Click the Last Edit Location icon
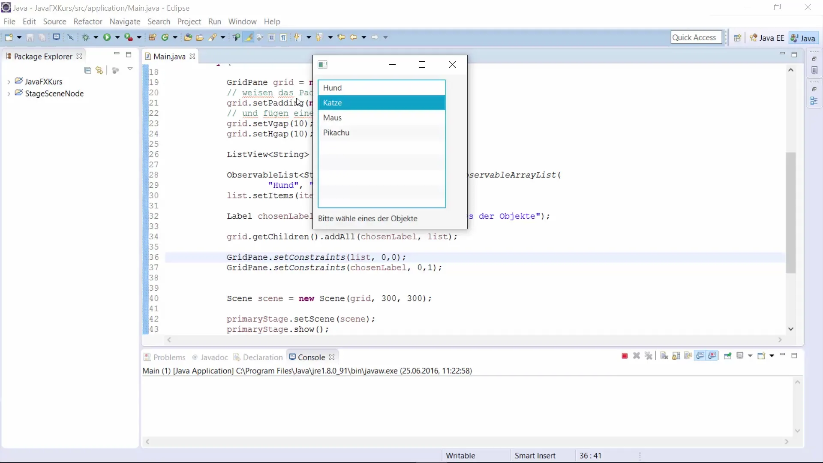 pos(341,37)
